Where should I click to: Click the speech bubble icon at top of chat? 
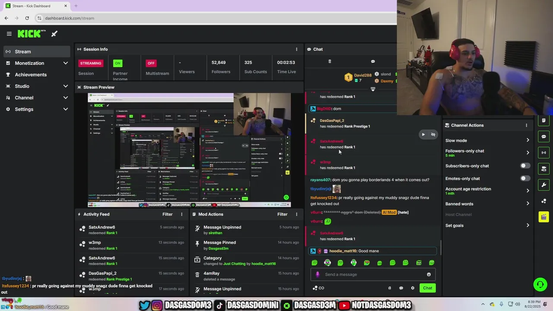point(373,61)
